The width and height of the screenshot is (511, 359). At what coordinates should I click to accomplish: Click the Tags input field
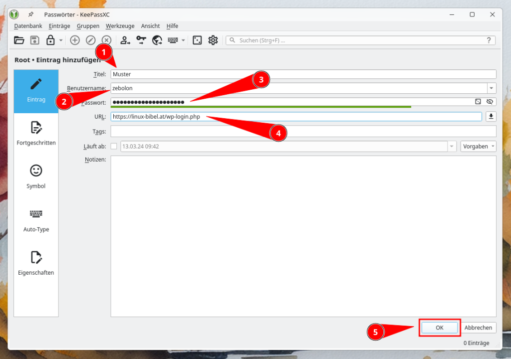pyautogui.click(x=303, y=131)
